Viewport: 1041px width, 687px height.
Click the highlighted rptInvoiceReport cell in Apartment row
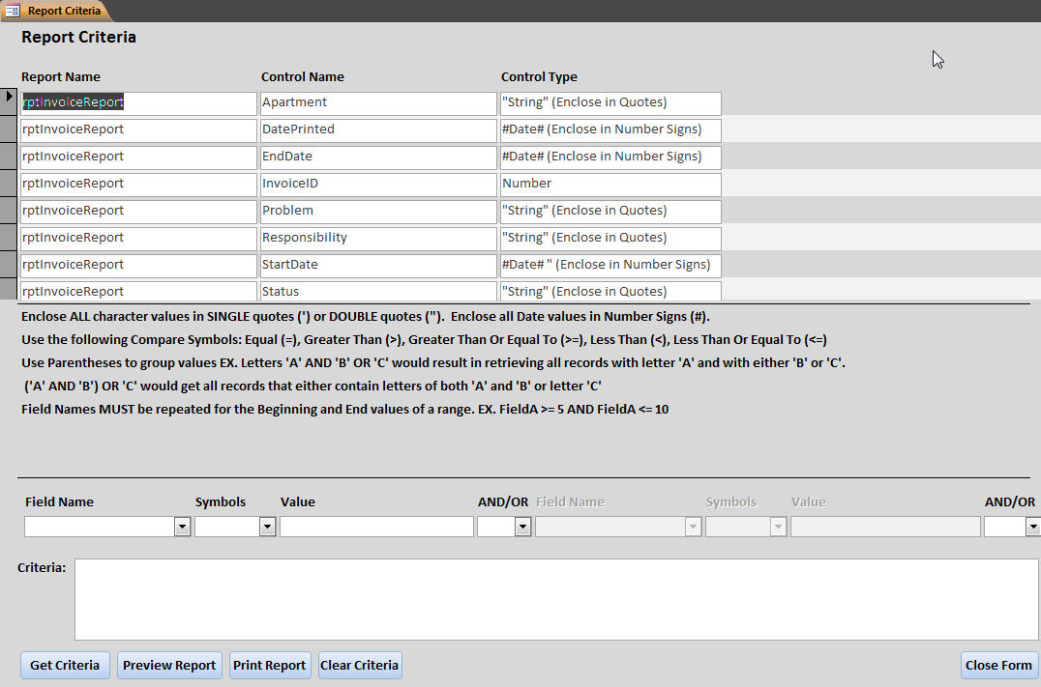pos(138,103)
